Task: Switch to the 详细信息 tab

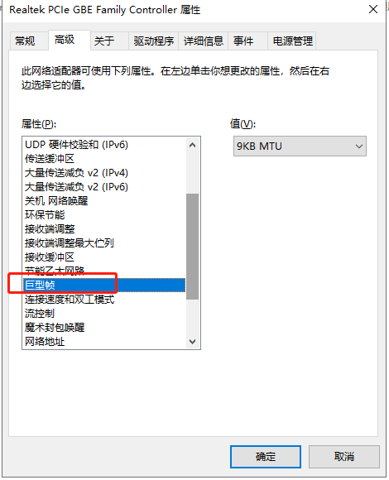Action: [x=204, y=41]
